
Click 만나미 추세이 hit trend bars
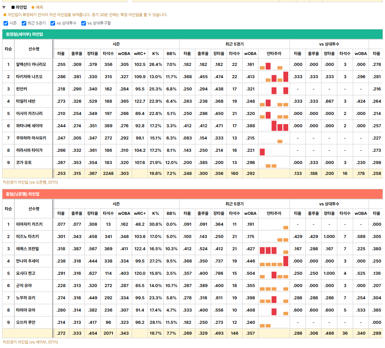click(x=274, y=261)
